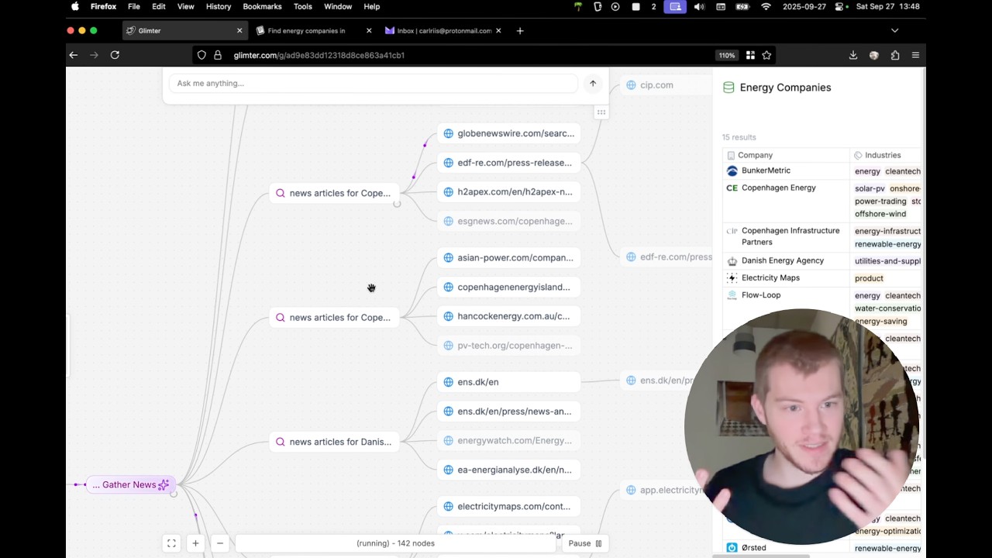Image resolution: width=992 pixels, height=558 pixels.
Task: Focus the 'Ask me anything...' input
Action: (372, 84)
